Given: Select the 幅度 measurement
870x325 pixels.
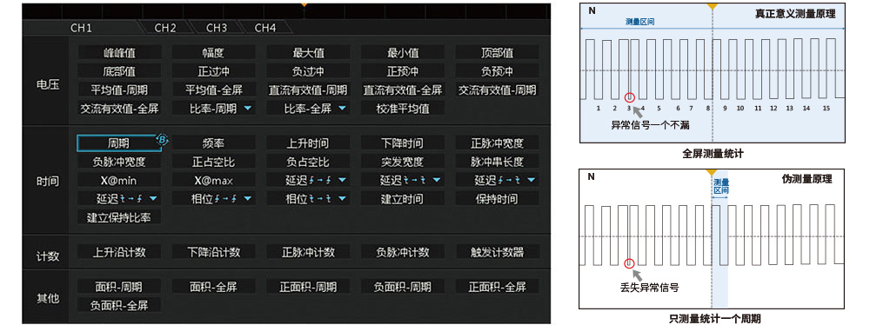Looking at the screenshot, I should click(214, 53).
